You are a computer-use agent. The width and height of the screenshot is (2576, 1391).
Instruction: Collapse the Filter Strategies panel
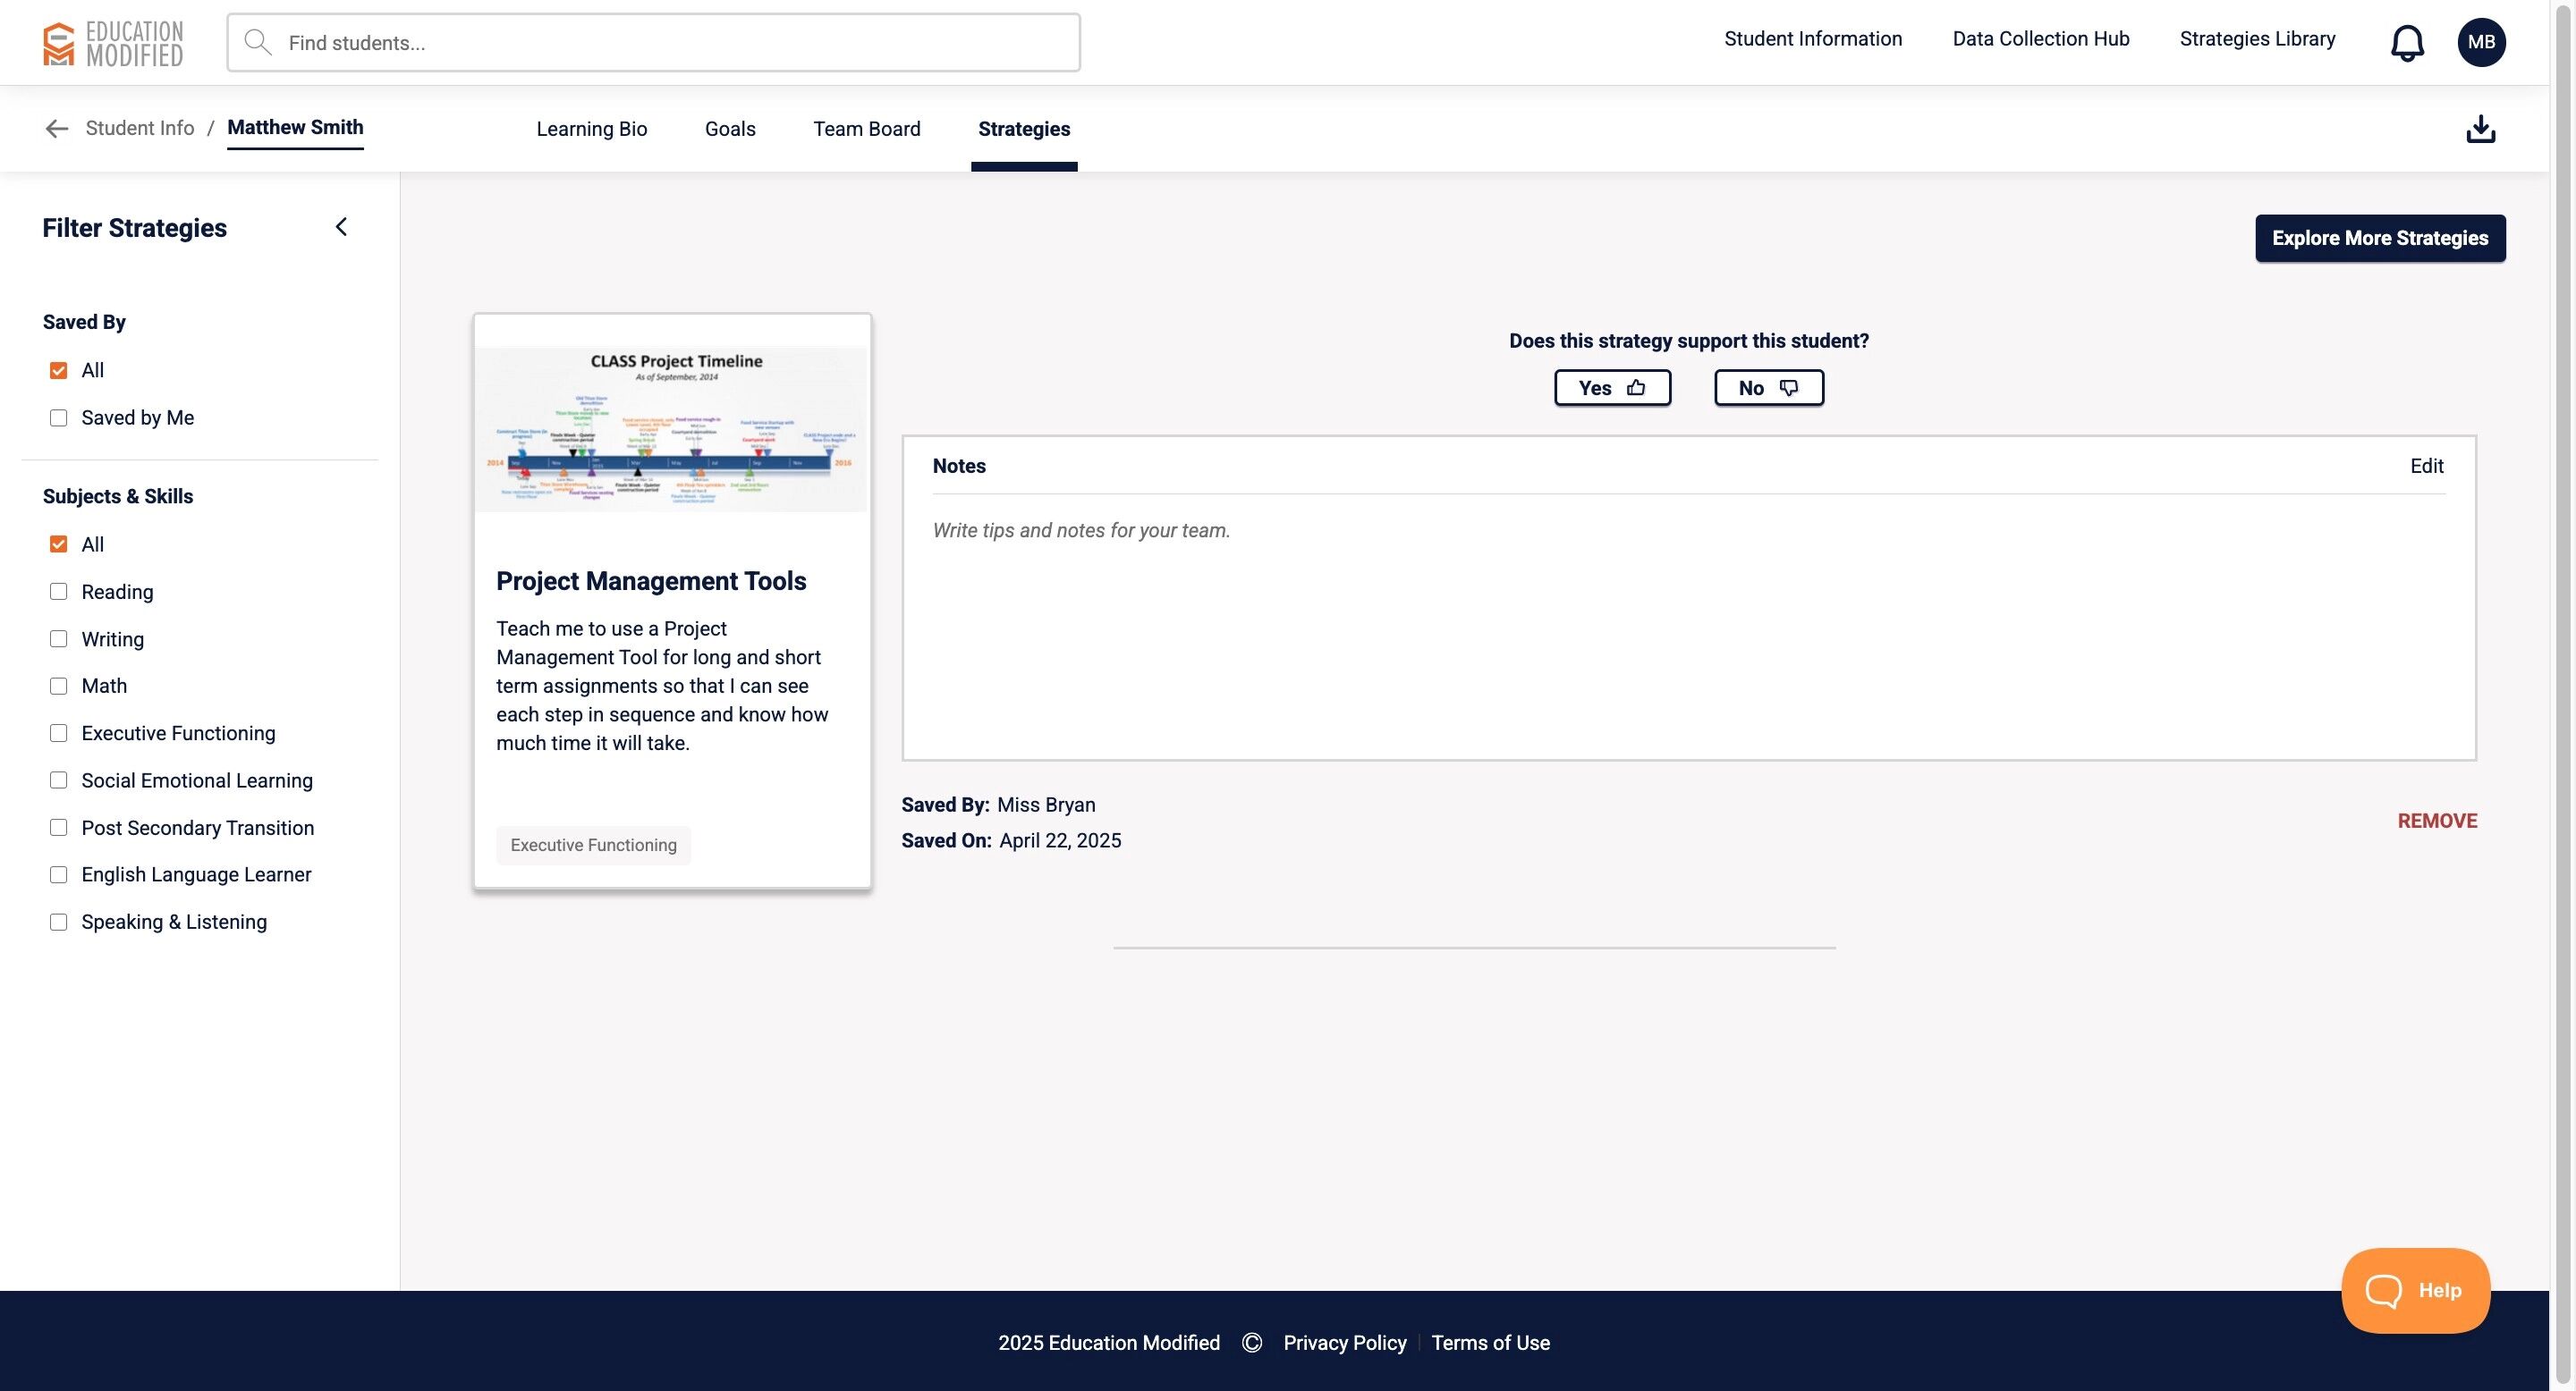pyautogui.click(x=341, y=227)
